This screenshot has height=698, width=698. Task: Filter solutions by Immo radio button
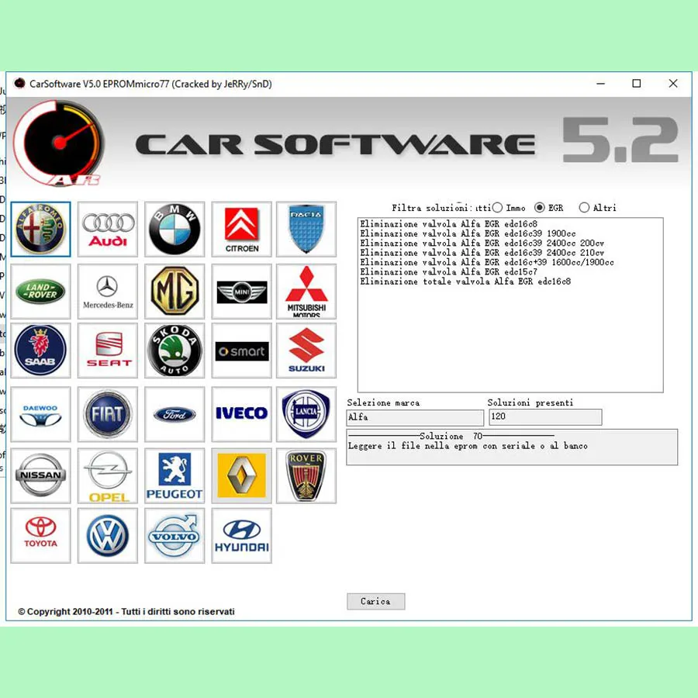click(x=498, y=207)
